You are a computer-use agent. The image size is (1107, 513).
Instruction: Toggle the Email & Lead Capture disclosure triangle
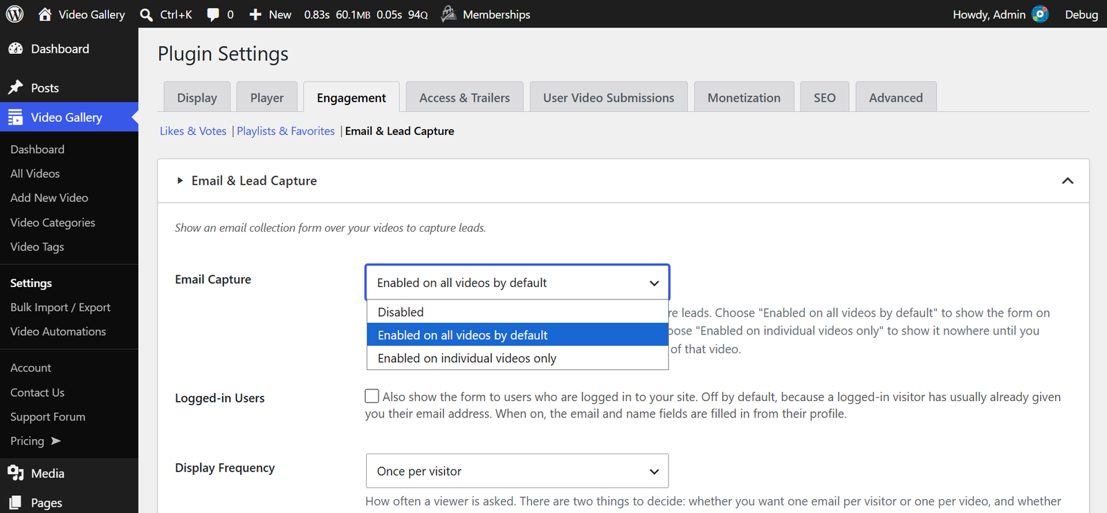pos(180,180)
